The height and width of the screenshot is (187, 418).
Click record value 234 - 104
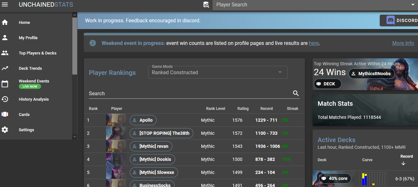[265, 172]
